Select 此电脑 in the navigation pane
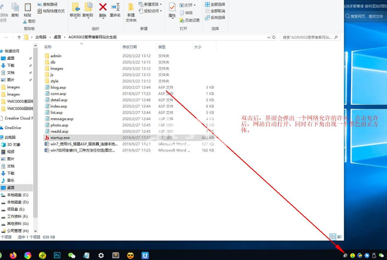The height and width of the screenshot is (260, 387). click(x=10, y=137)
